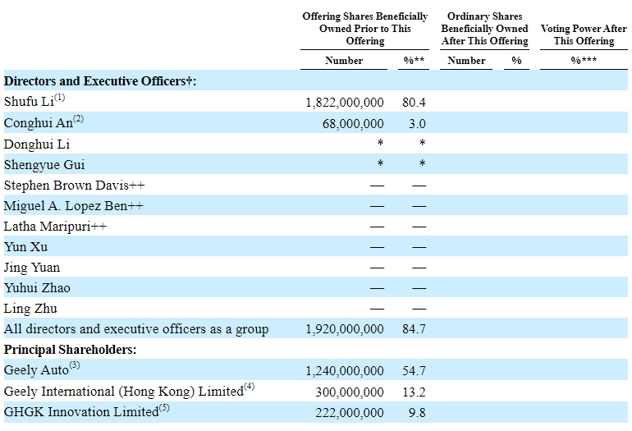The width and height of the screenshot is (632, 431).
Task: Click the Voting Power After This Offering header
Action: [x=584, y=34]
